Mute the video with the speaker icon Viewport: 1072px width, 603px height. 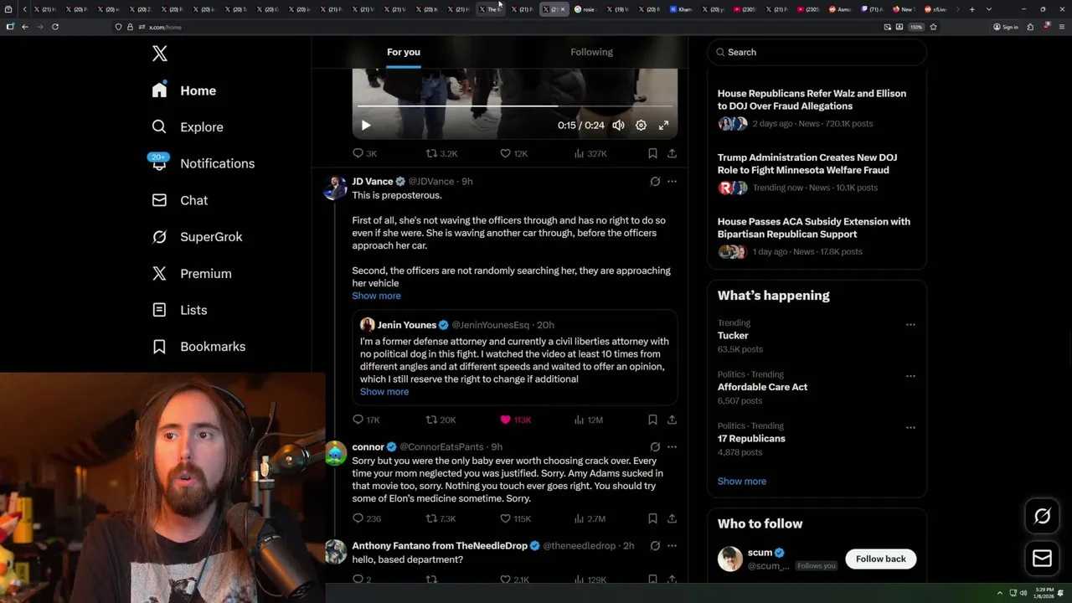pos(618,126)
